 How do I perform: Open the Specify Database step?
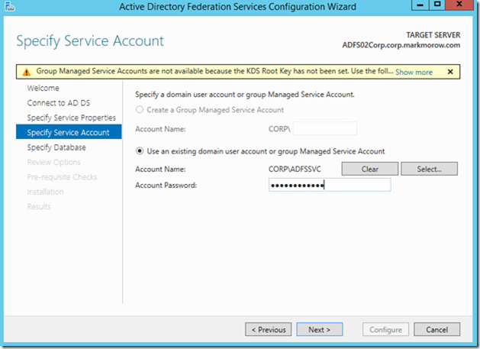point(56,147)
